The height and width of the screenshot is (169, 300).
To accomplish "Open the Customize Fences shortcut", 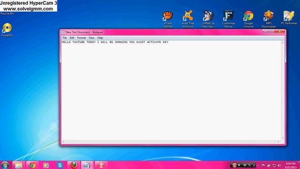I will pos(228,19).
